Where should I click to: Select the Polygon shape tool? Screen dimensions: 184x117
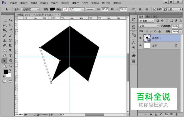(11, 60)
